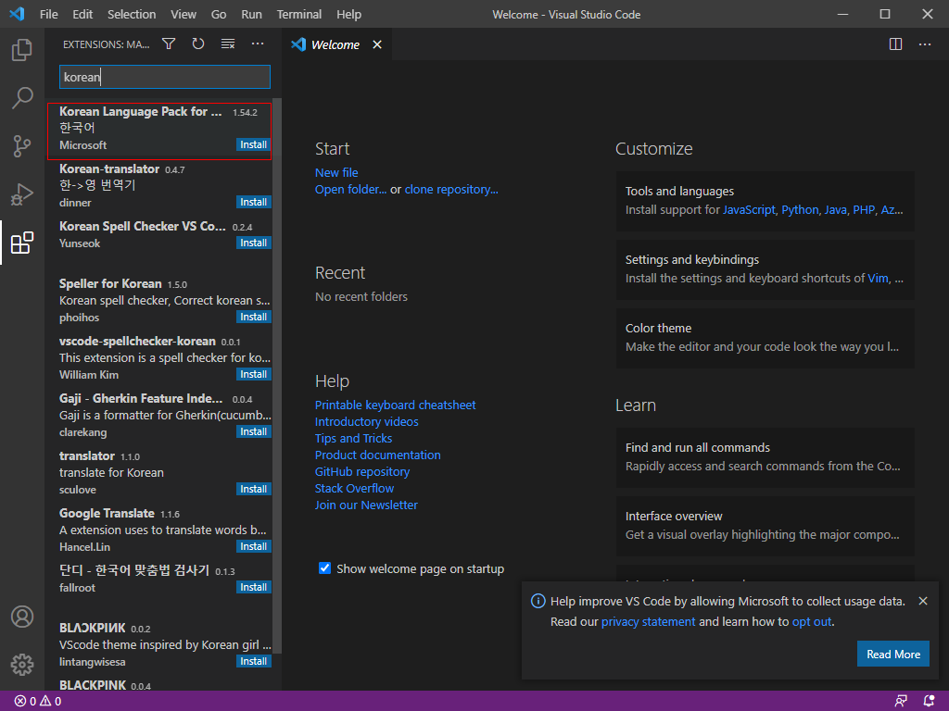Click the feedback icon in status bar
This screenshot has width=949, height=711.
click(x=901, y=702)
